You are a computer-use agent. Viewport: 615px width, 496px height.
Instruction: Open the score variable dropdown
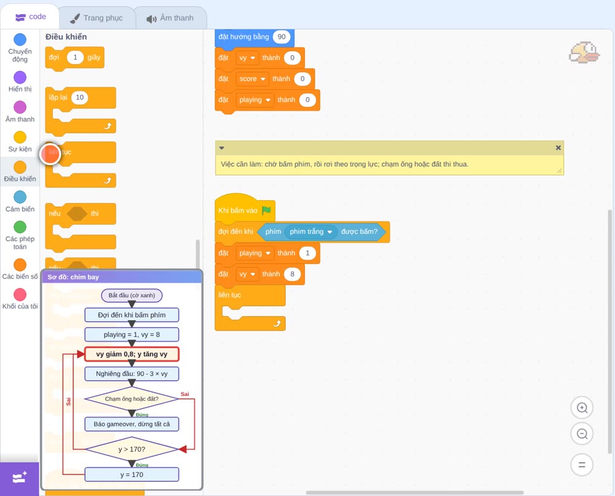[x=252, y=79]
